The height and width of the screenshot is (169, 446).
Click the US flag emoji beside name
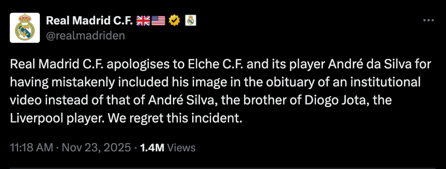click(158, 21)
